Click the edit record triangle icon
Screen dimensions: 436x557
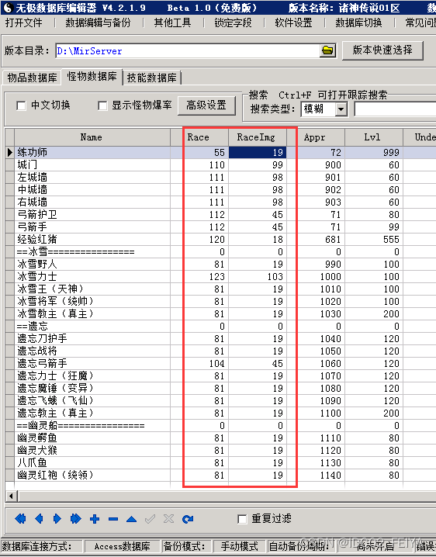(x=131, y=519)
